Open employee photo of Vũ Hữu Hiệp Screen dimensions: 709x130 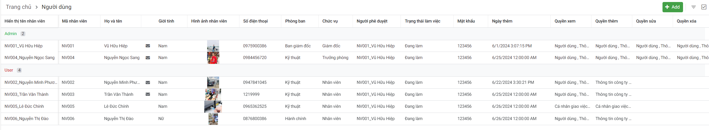point(213,46)
